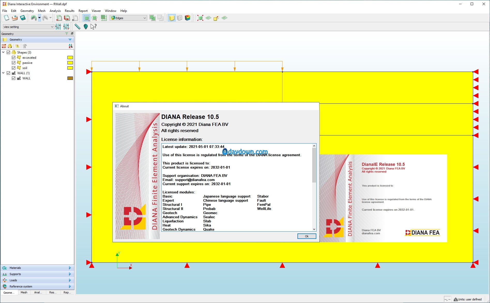Viewport: 490px width, 303px height.
Task: Select the excavated shape in the tree
Action: pyautogui.click(x=29, y=57)
